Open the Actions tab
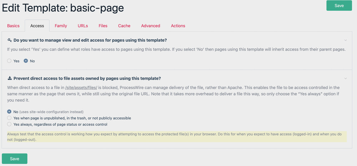Screen dimensions: 357x166 click(178, 26)
